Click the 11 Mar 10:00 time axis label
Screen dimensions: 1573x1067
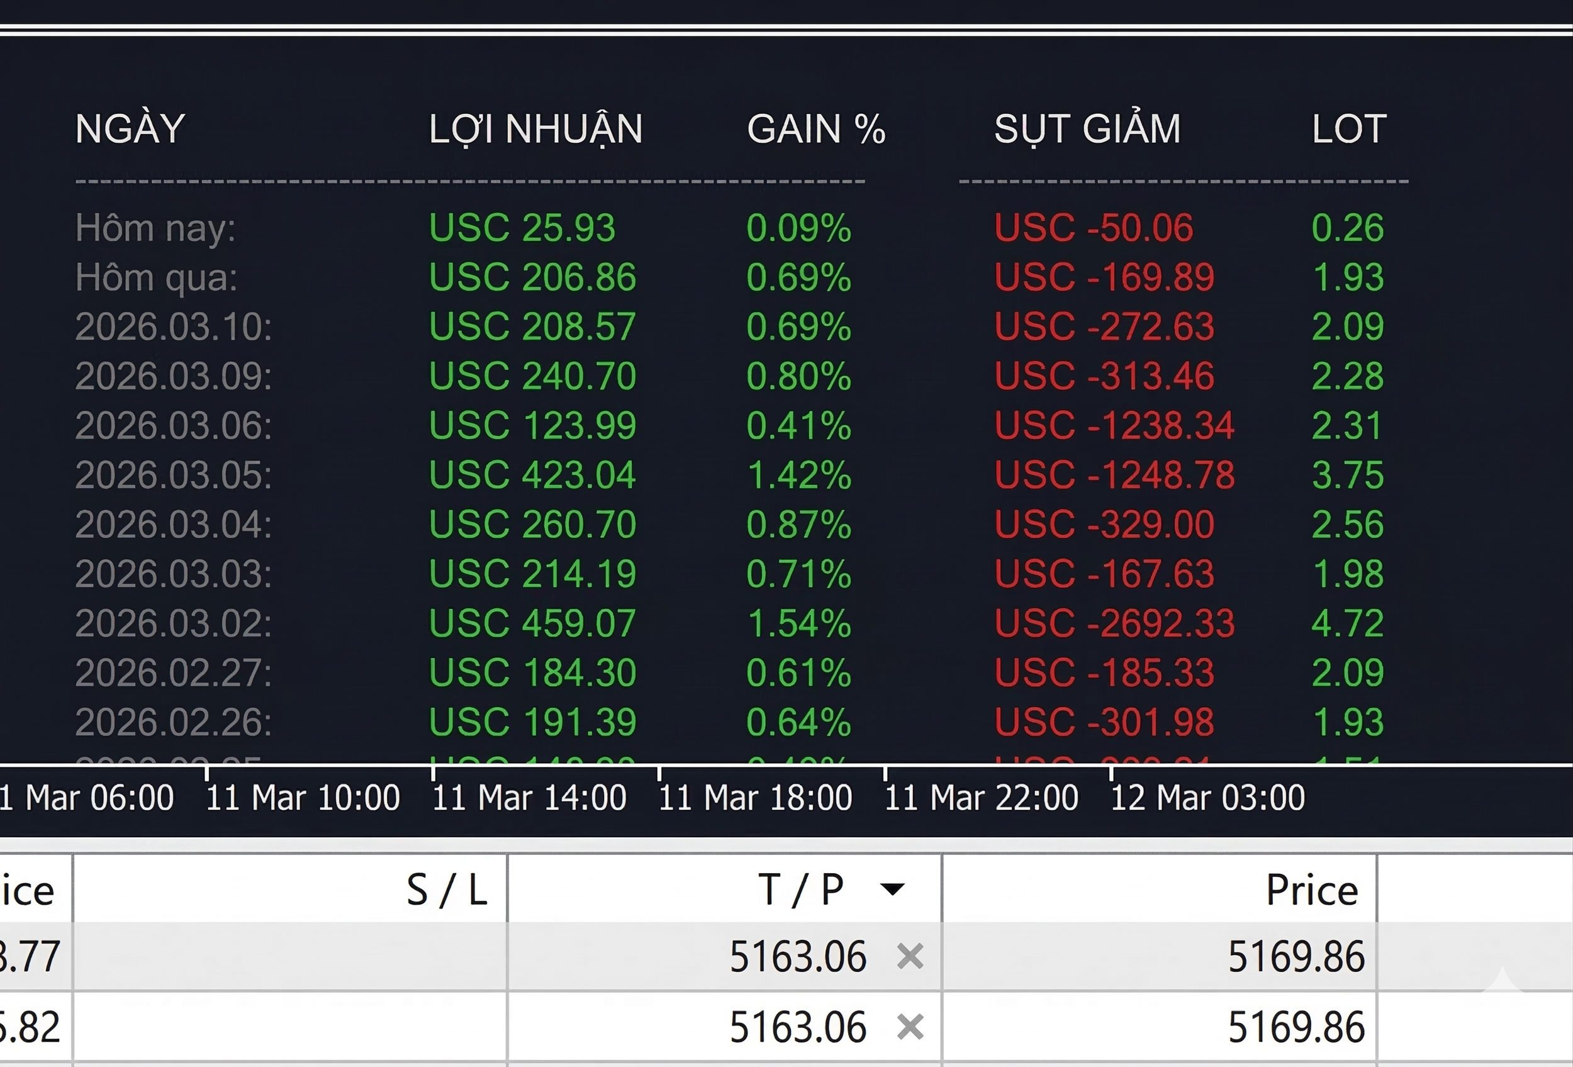click(303, 798)
